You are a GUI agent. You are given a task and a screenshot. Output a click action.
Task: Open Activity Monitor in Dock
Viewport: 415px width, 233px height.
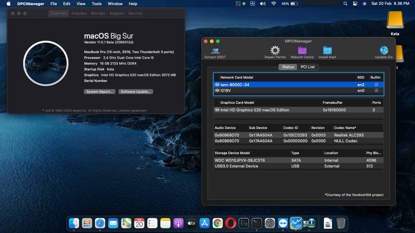[244, 223]
